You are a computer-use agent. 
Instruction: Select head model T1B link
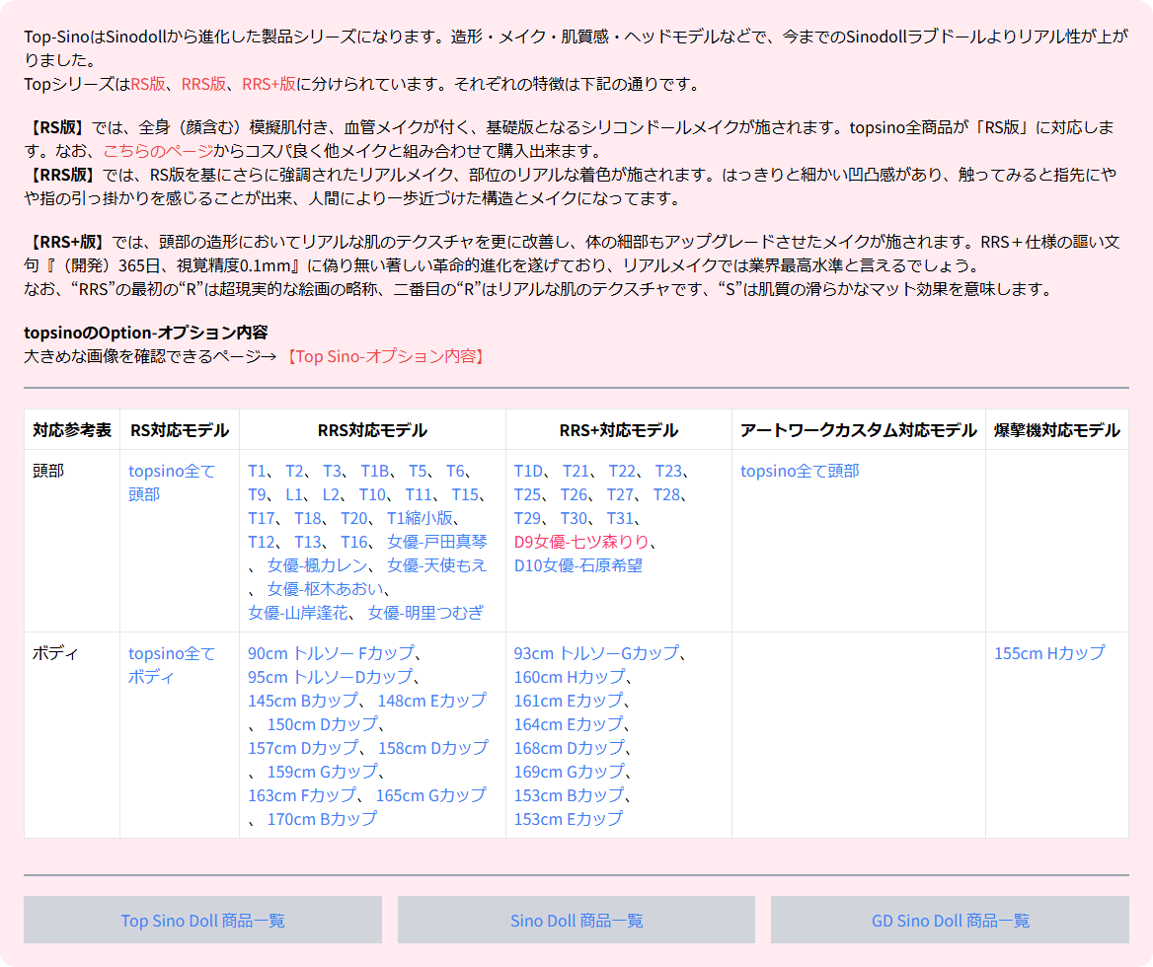pos(375,471)
